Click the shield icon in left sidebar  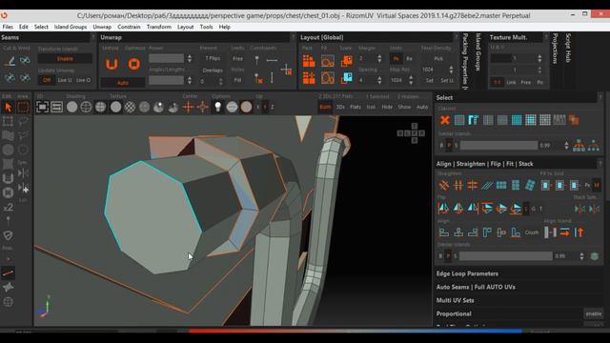click(9, 235)
